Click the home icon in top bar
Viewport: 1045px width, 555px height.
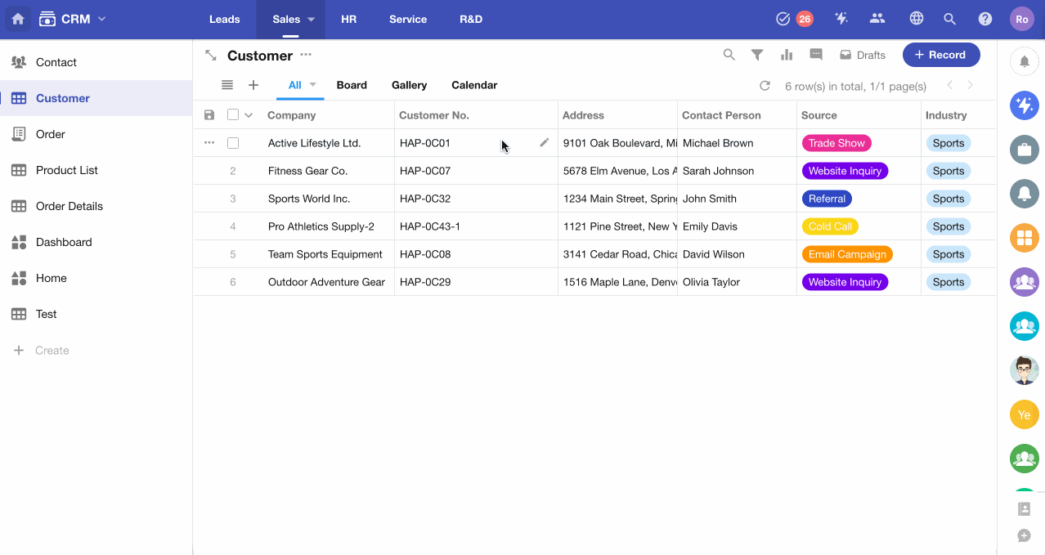click(x=18, y=19)
